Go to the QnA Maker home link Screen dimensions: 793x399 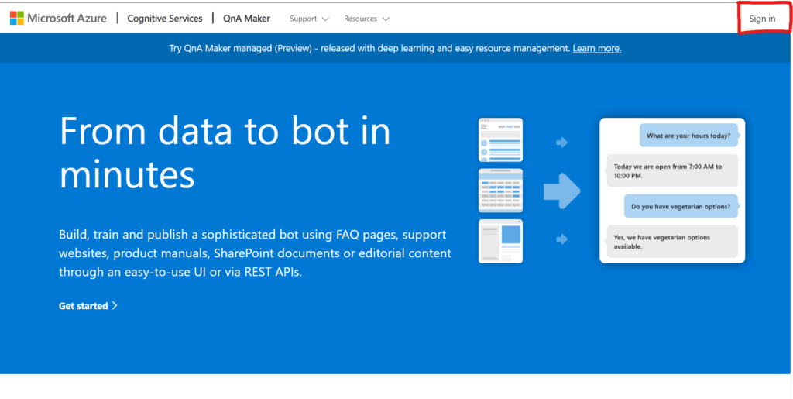[x=246, y=18]
